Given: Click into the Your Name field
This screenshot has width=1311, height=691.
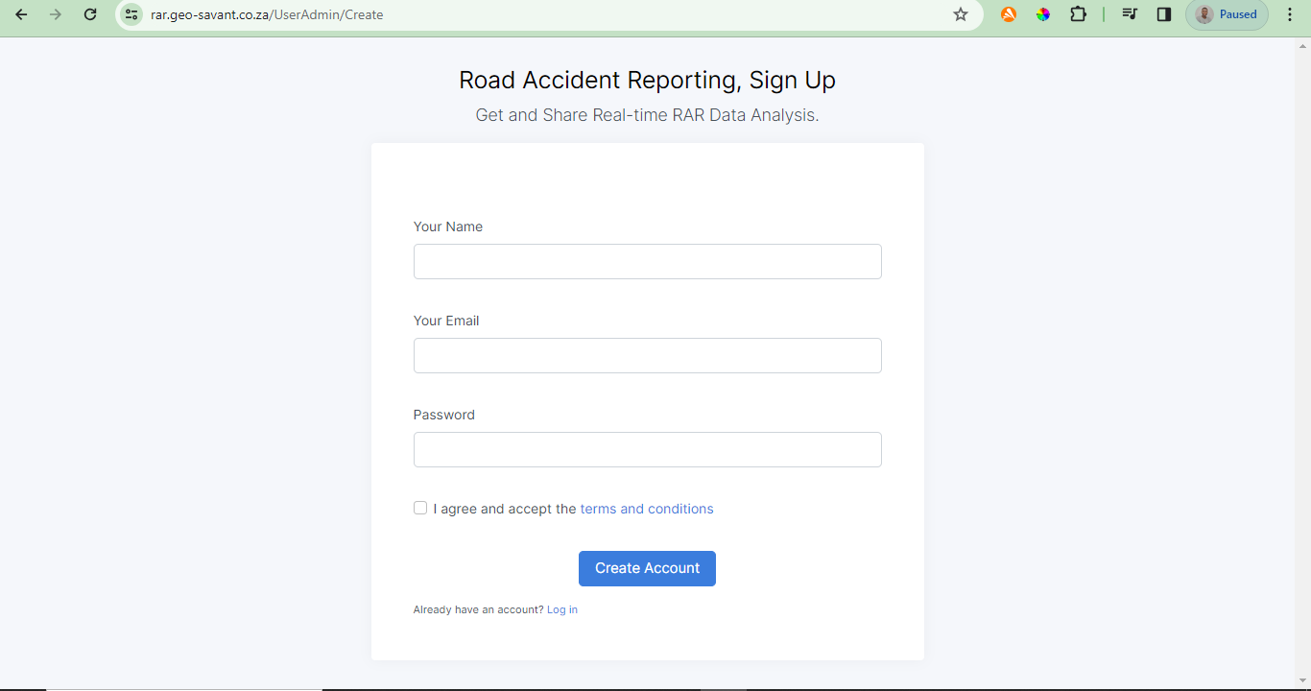Looking at the screenshot, I should (x=647, y=261).
